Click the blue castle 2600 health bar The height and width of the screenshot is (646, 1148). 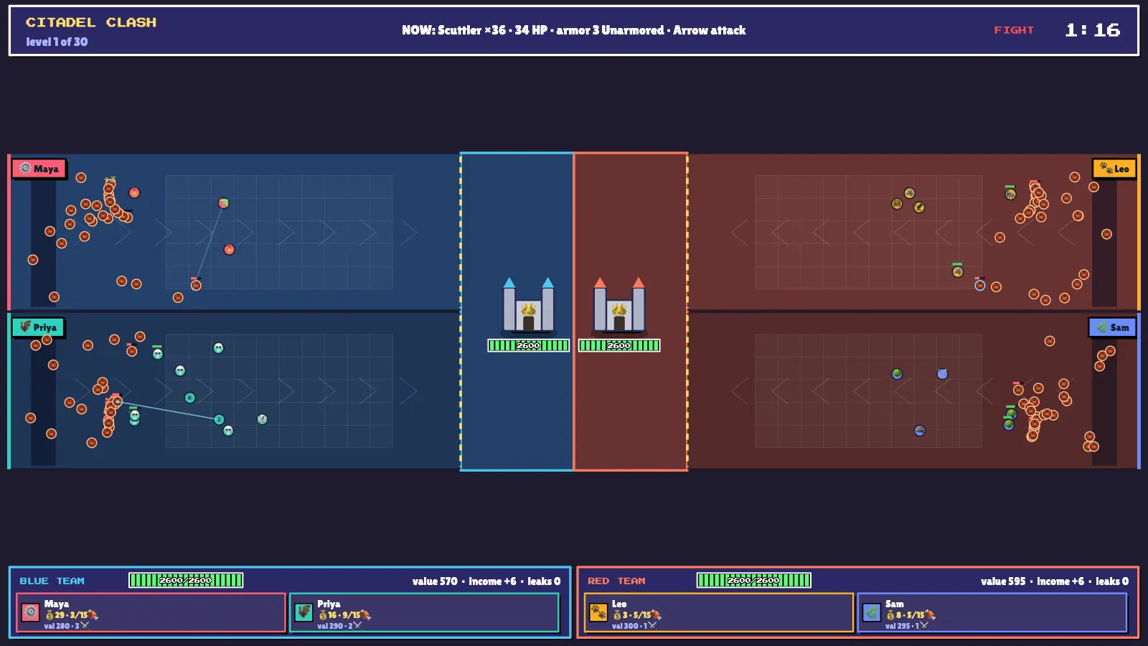pos(528,345)
